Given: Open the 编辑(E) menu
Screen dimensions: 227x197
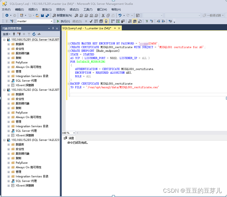Looking at the screenshot, I should pos(20,10).
